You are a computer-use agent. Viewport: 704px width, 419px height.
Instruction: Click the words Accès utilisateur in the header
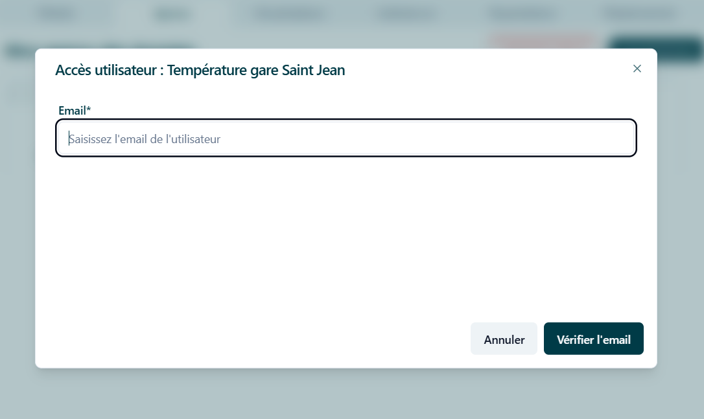(x=106, y=71)
